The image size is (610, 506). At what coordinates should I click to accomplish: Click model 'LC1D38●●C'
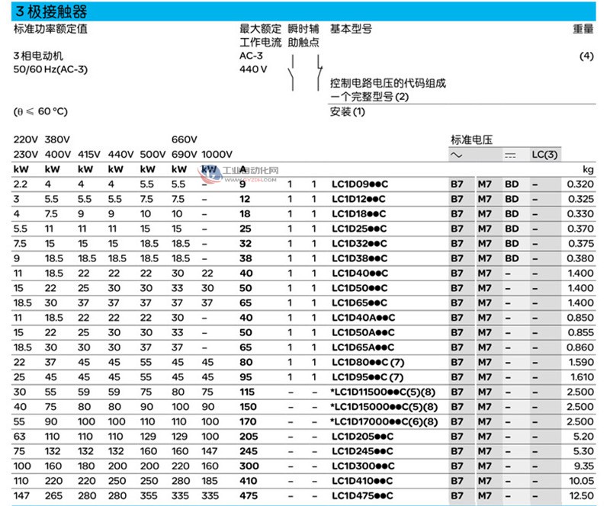360,258
